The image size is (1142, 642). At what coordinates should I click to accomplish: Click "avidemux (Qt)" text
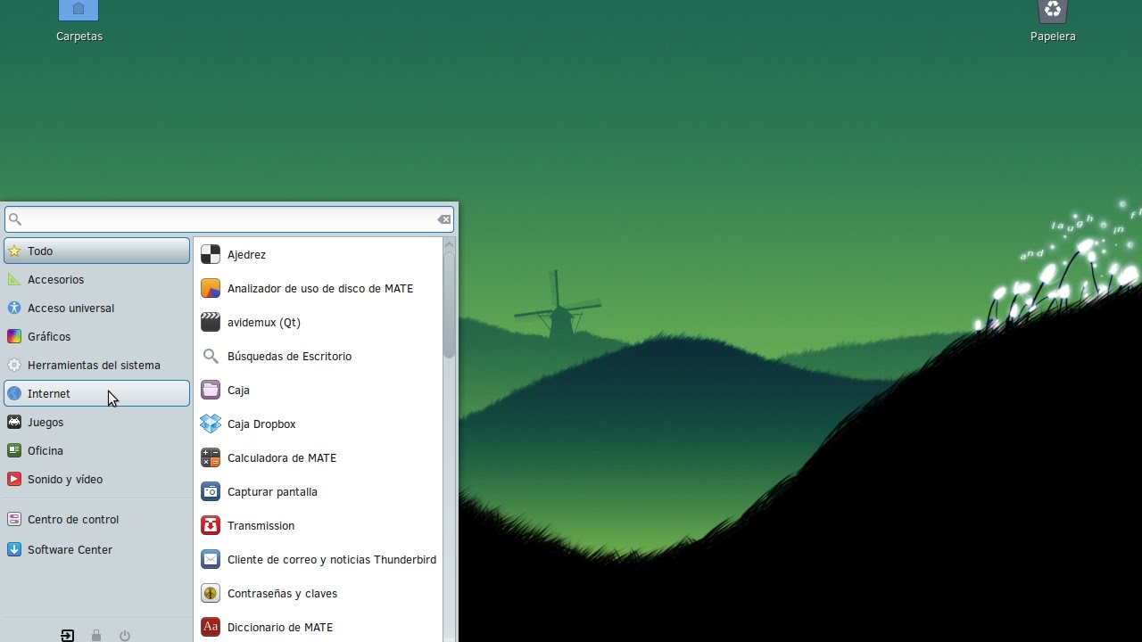tap(264, 323)
